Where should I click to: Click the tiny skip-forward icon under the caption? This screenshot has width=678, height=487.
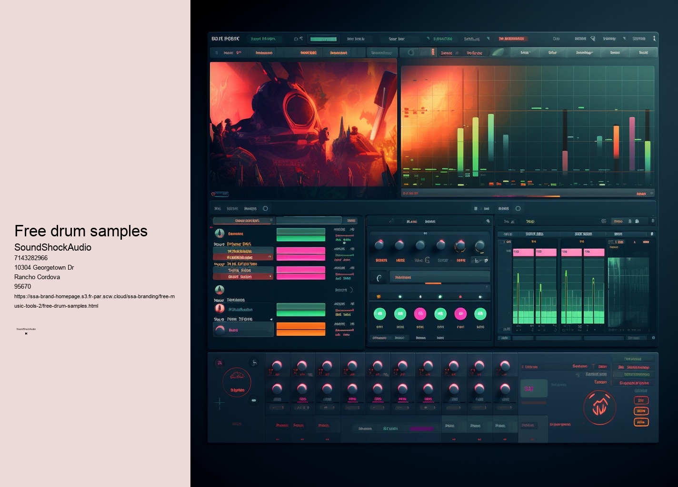pos(26,333)
